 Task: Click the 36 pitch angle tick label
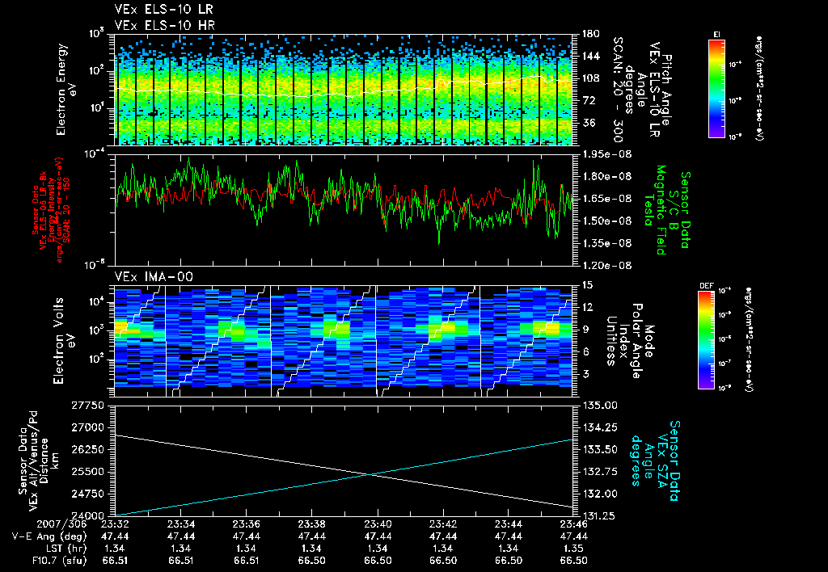pos(589,123)
